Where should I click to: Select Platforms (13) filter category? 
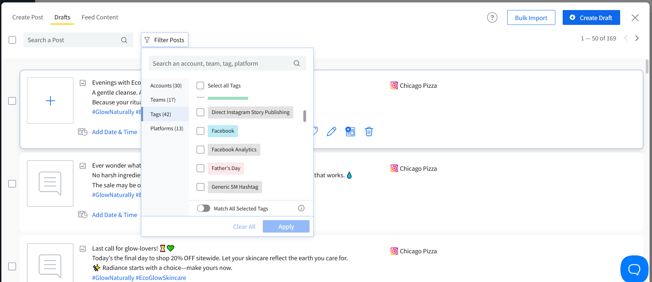coord(167,129)
